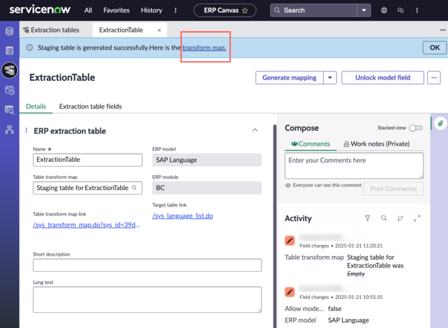
Task: Close the ExtractionTable tab
Action: pos(159,30)
